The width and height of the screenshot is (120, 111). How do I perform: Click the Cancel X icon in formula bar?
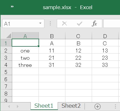64,23
